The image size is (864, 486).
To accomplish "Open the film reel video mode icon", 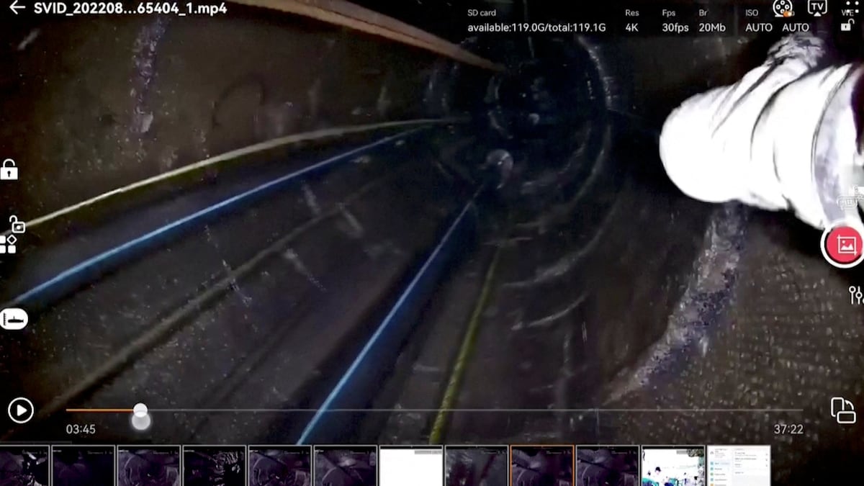I will click(x=782, y=7).
